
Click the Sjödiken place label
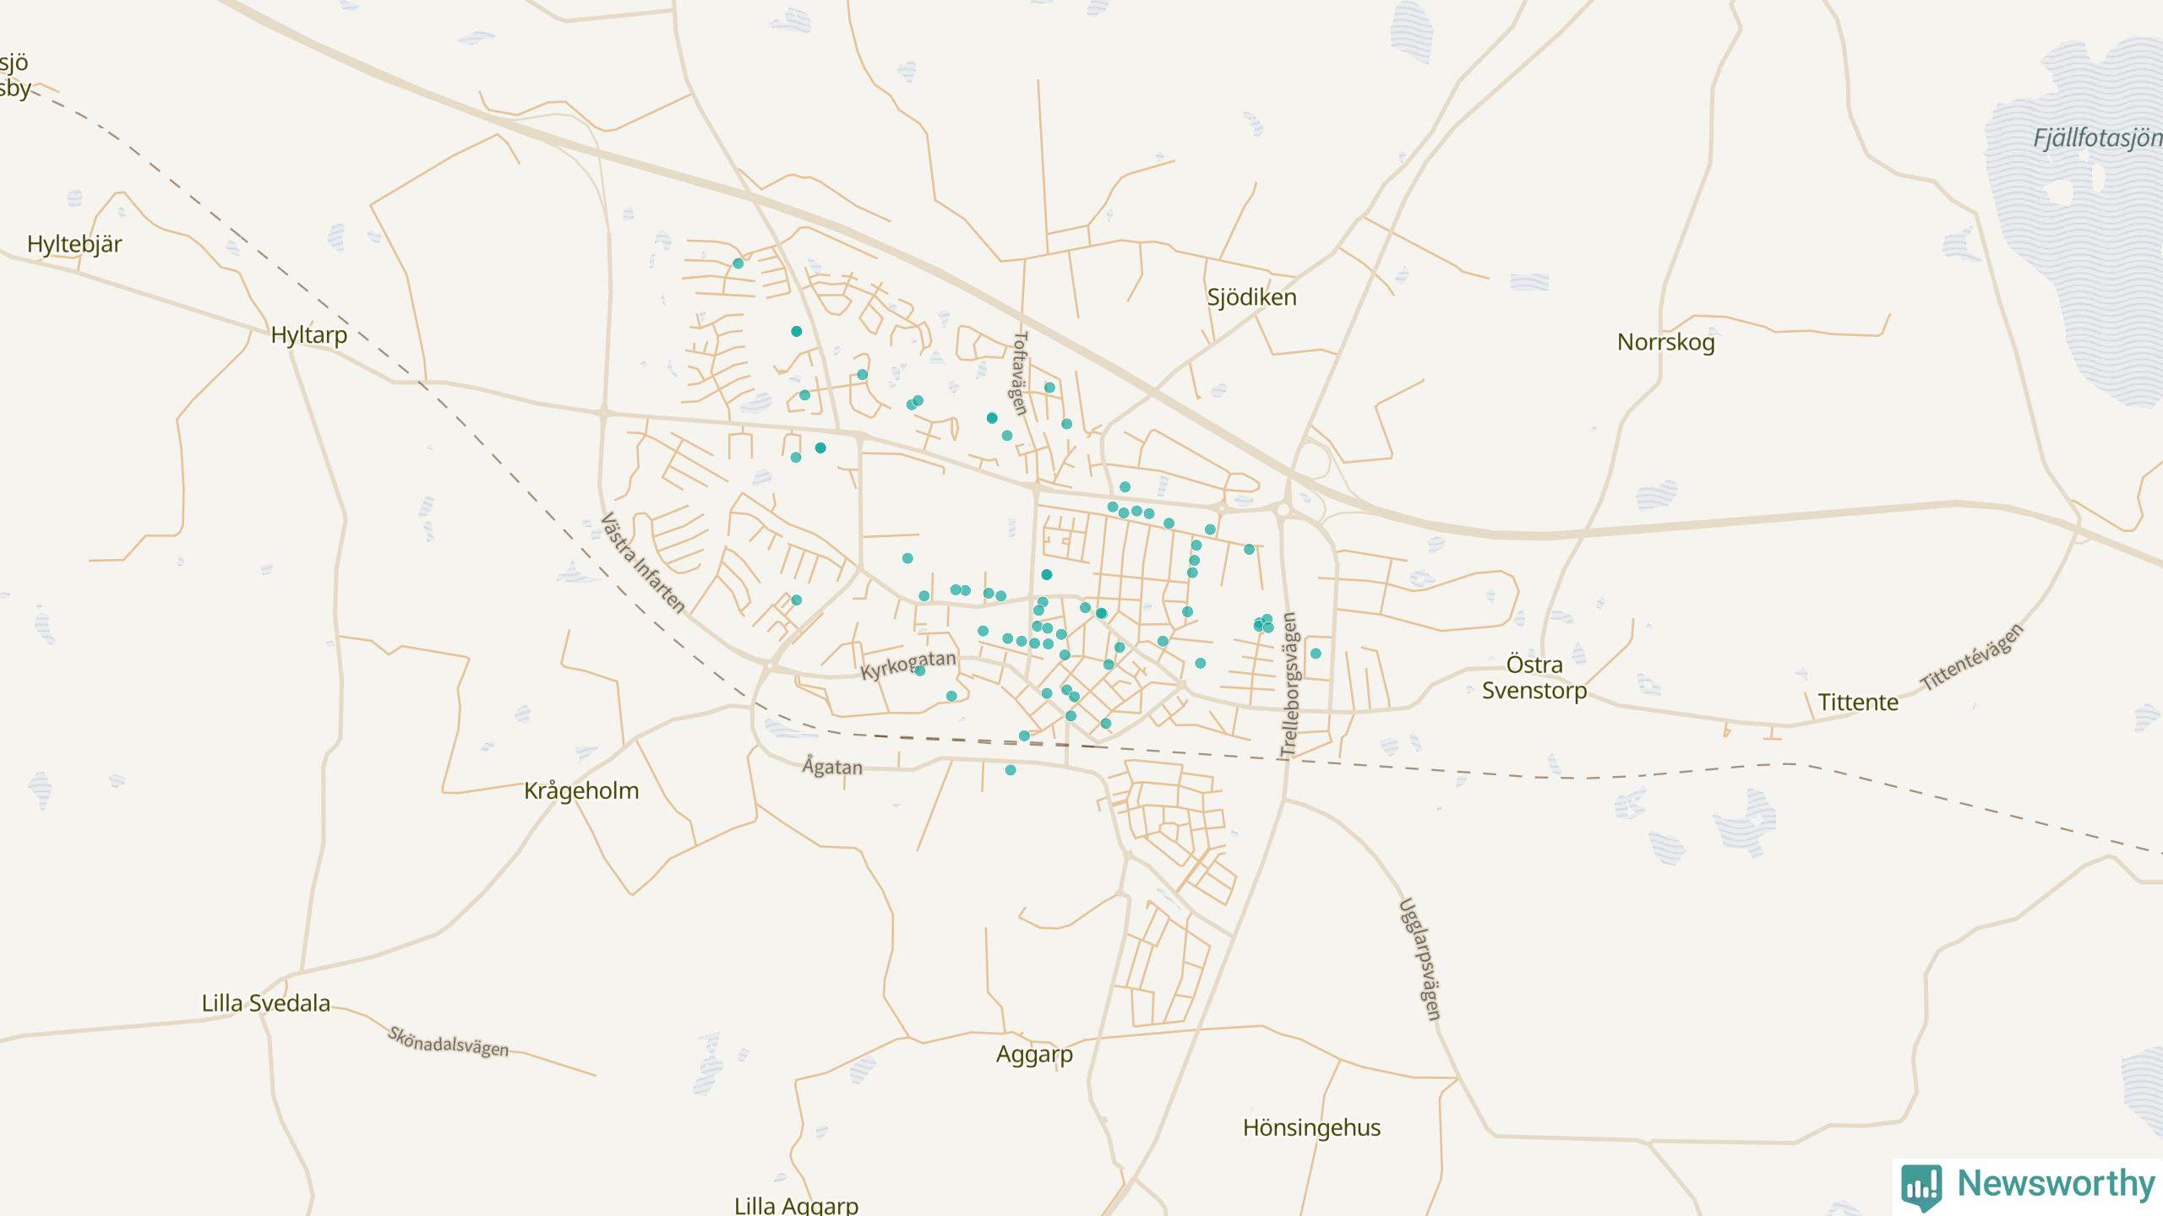(x=1251, y=297)
